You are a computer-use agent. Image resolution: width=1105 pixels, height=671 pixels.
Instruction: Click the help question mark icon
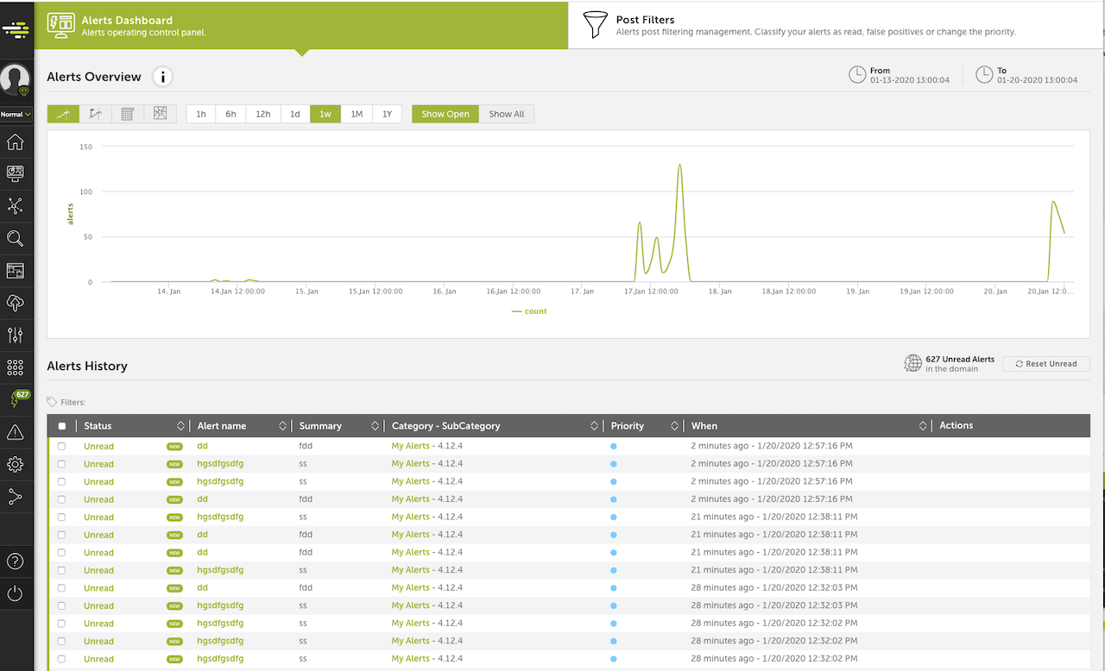[16, 560]
